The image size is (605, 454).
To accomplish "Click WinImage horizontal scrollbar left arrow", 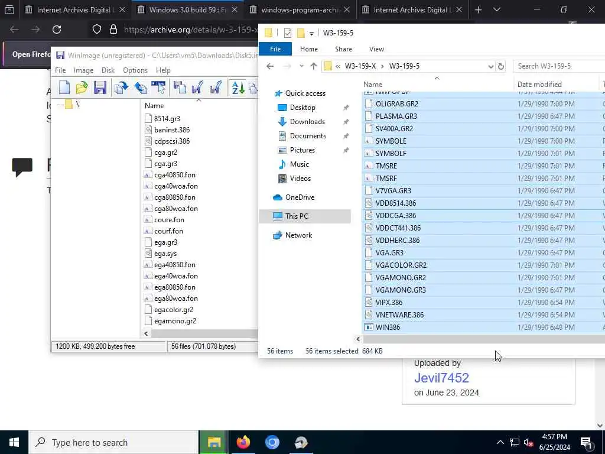I will (146, 333).
